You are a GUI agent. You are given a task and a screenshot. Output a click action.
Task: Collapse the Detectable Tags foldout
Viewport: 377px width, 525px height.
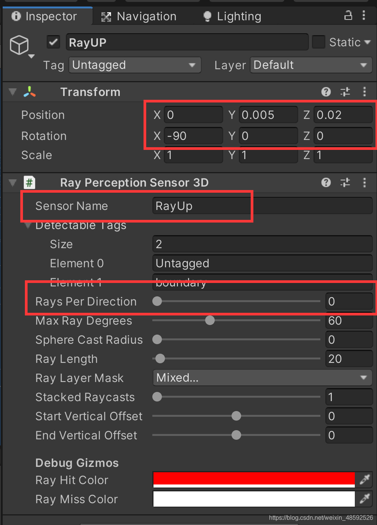[x=27, y=225]
